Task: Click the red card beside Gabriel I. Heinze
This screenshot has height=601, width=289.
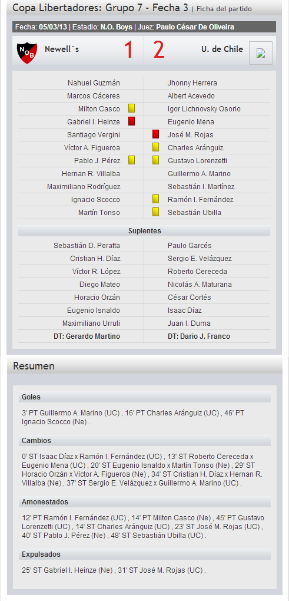Action: click(131, 121)
